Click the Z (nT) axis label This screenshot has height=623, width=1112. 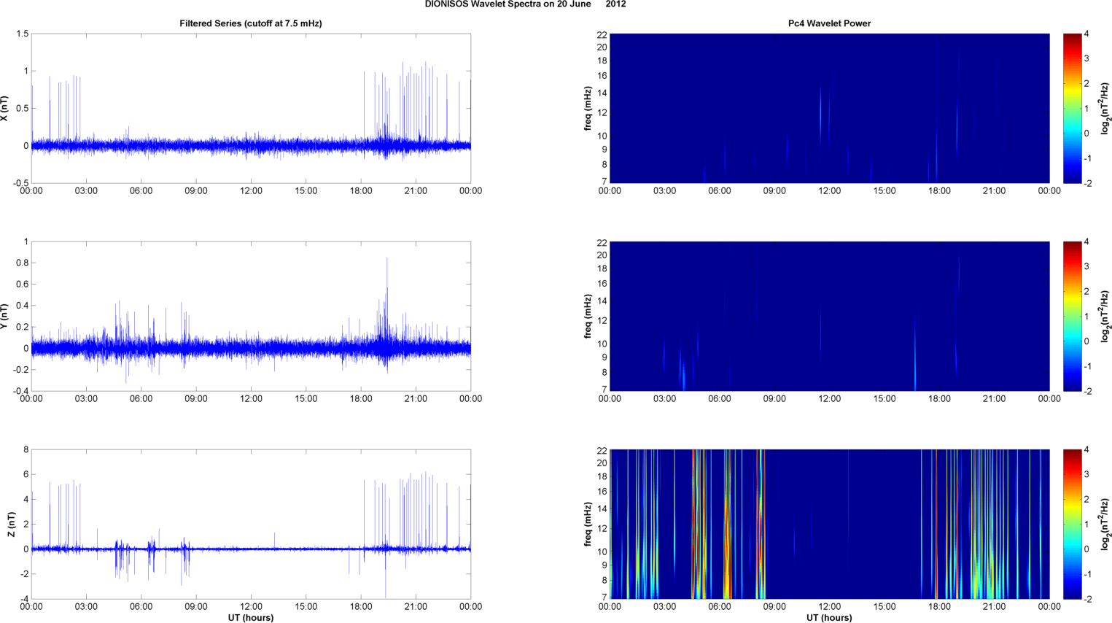point(11,524)
